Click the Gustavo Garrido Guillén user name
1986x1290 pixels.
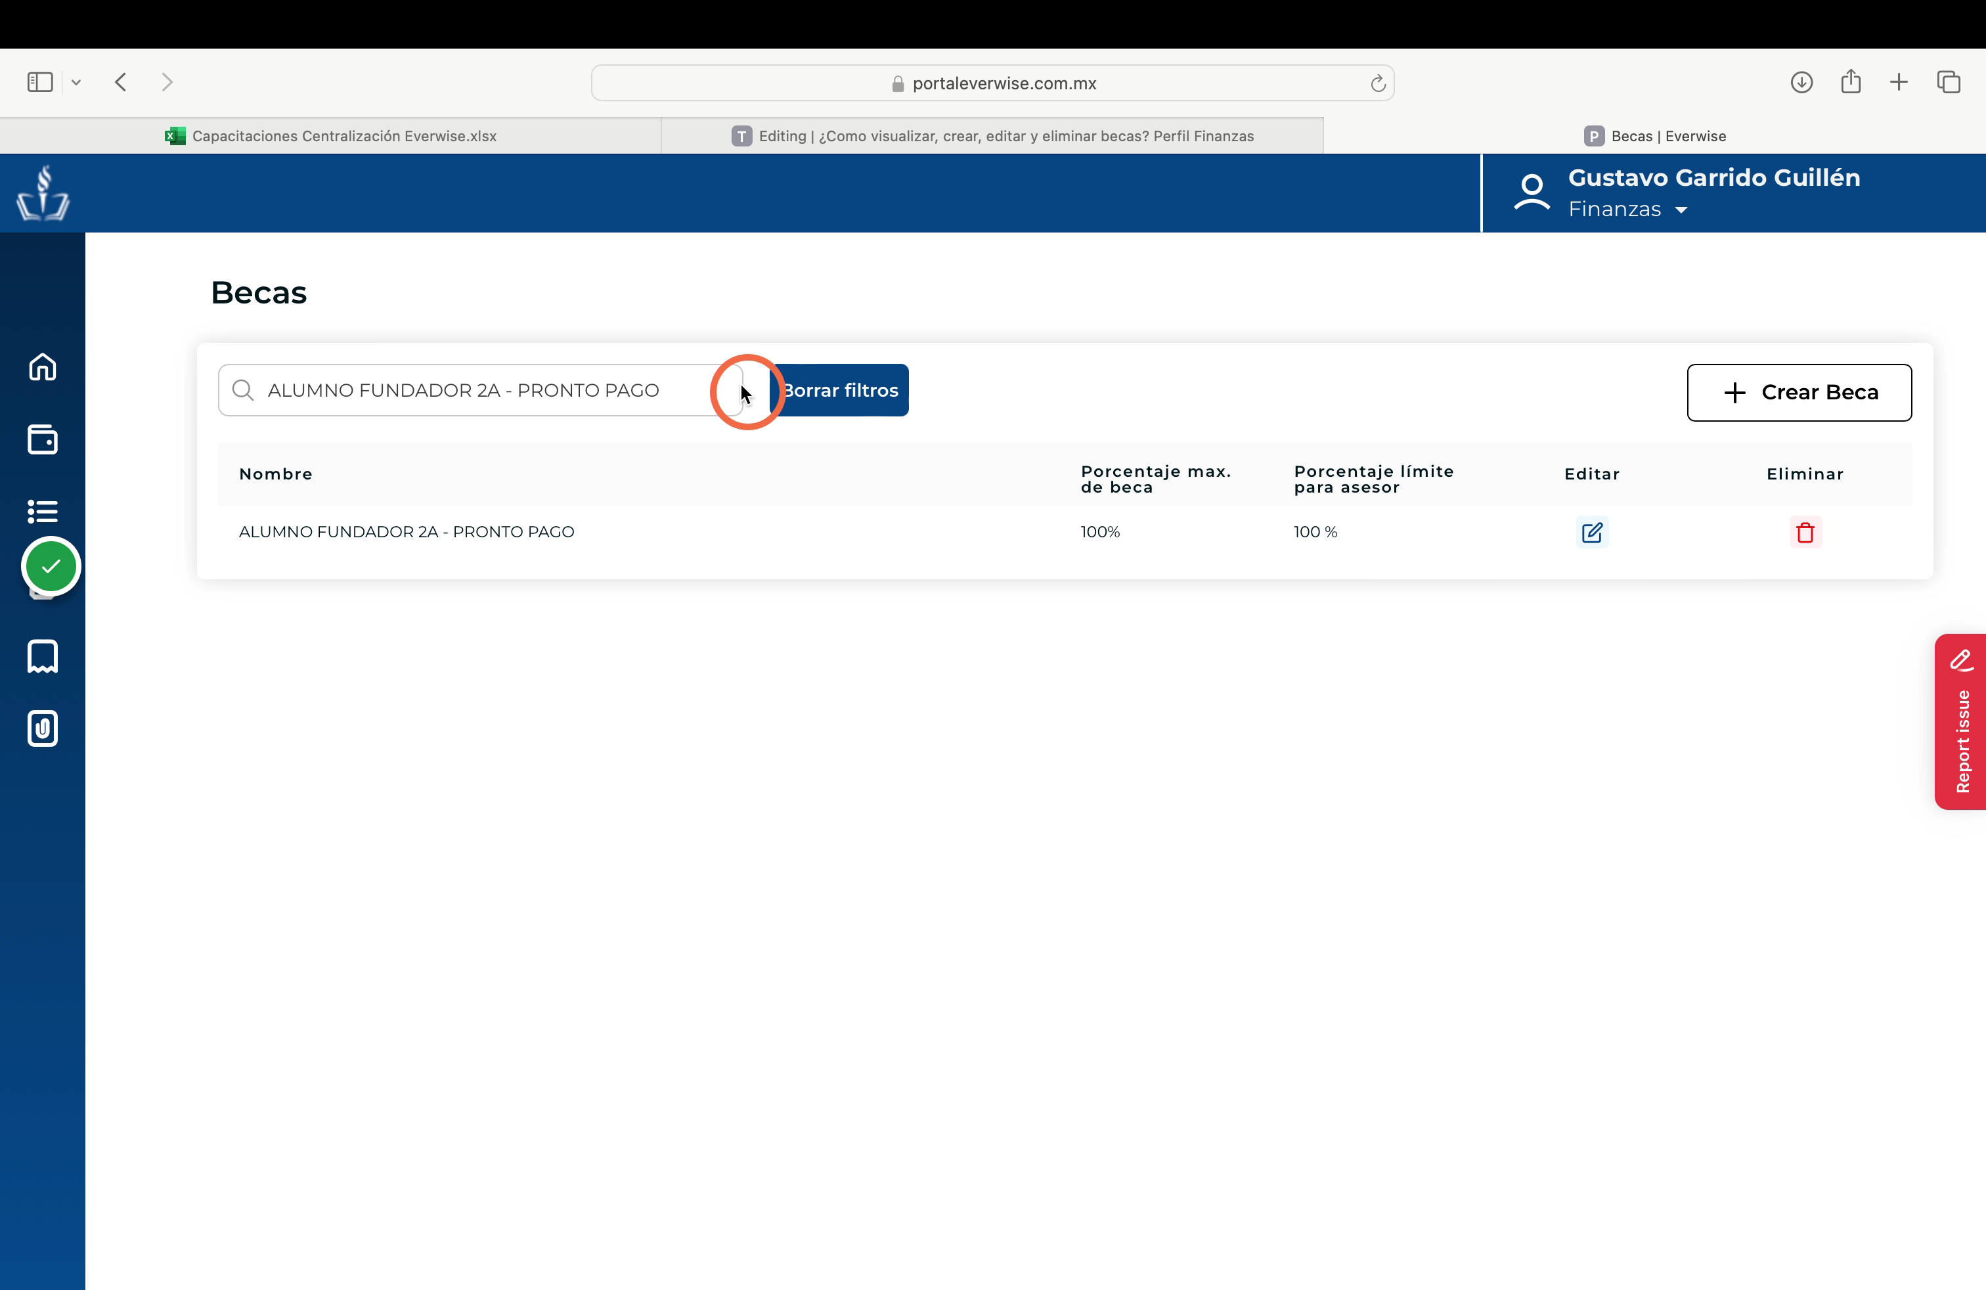pyautogui.click(x=1714, y=178)
